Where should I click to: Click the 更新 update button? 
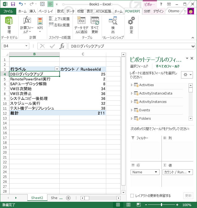pyautogui.click(x=188, y=196)
